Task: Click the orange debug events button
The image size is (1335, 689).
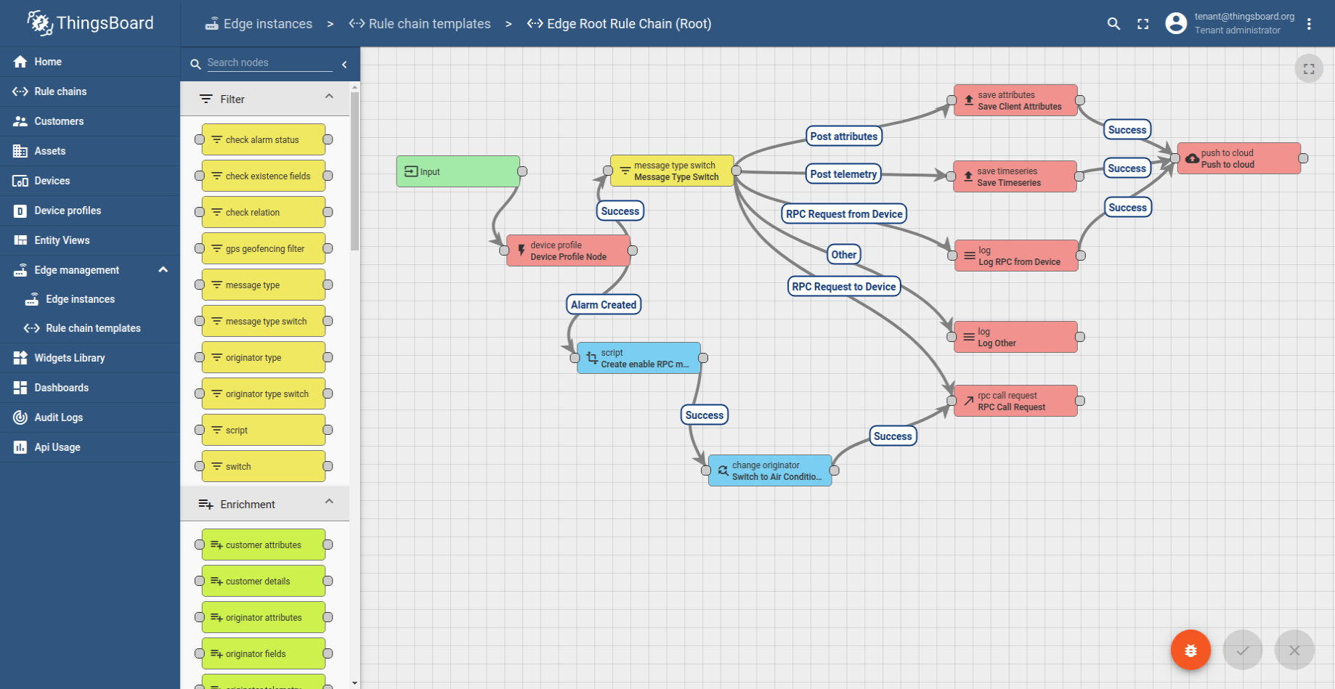Action: pos(1190,650)
